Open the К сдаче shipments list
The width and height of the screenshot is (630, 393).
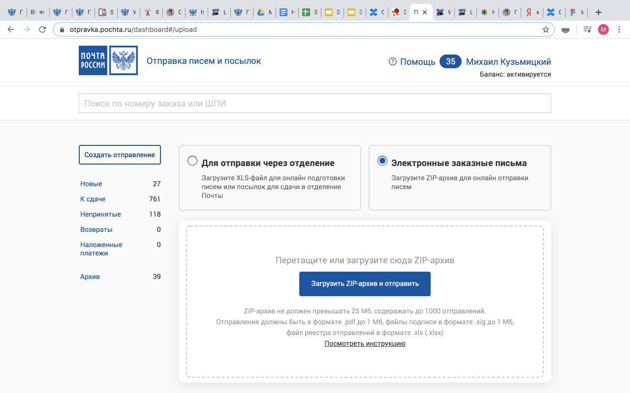coord(93,199)
